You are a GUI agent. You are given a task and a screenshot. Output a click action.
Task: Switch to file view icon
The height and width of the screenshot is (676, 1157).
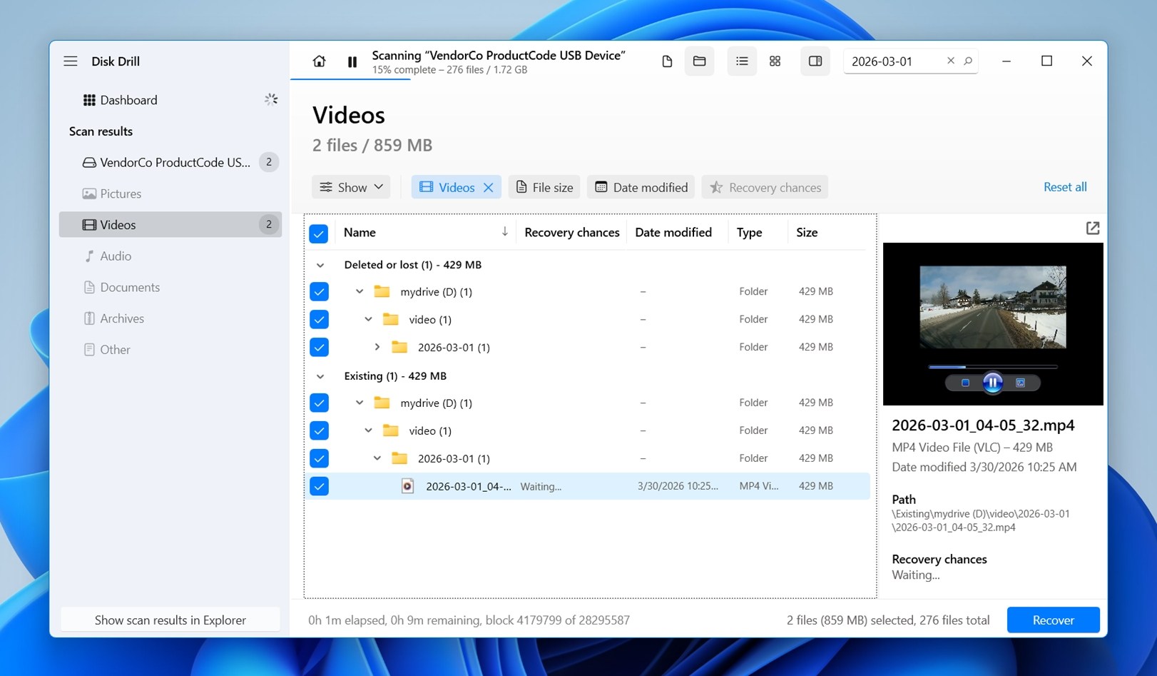(667, 61)
